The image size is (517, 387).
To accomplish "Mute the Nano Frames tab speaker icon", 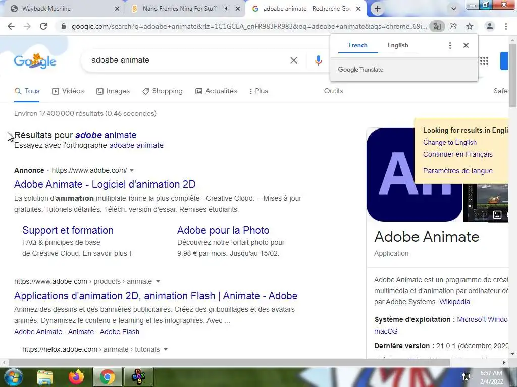I will click(227, 9).
